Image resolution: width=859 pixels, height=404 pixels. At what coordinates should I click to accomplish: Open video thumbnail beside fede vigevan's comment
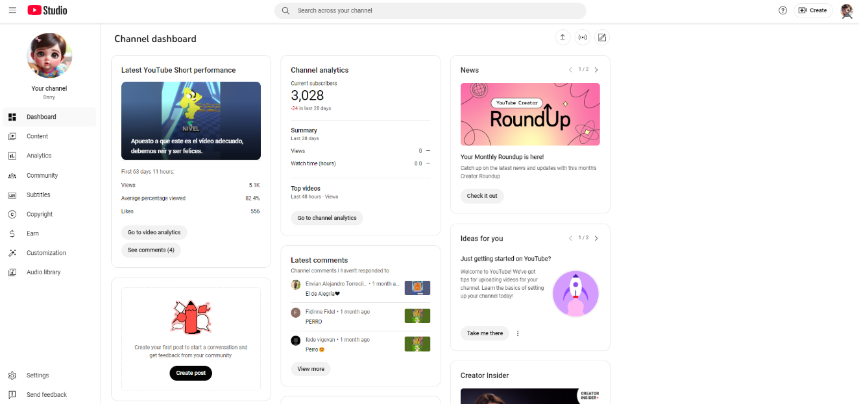[417, 344]
